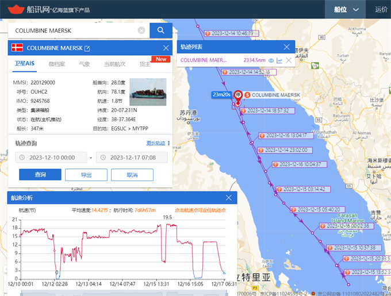Viewport: 391px width, 296px height.
Task: Remove COLUMBINE MAERSK track from list
Action: [x=288, y=60]
